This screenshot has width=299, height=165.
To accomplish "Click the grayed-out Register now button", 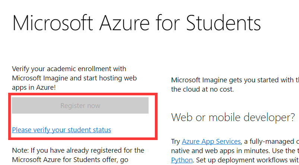I will pyautogui.click(x=80, y=105).
